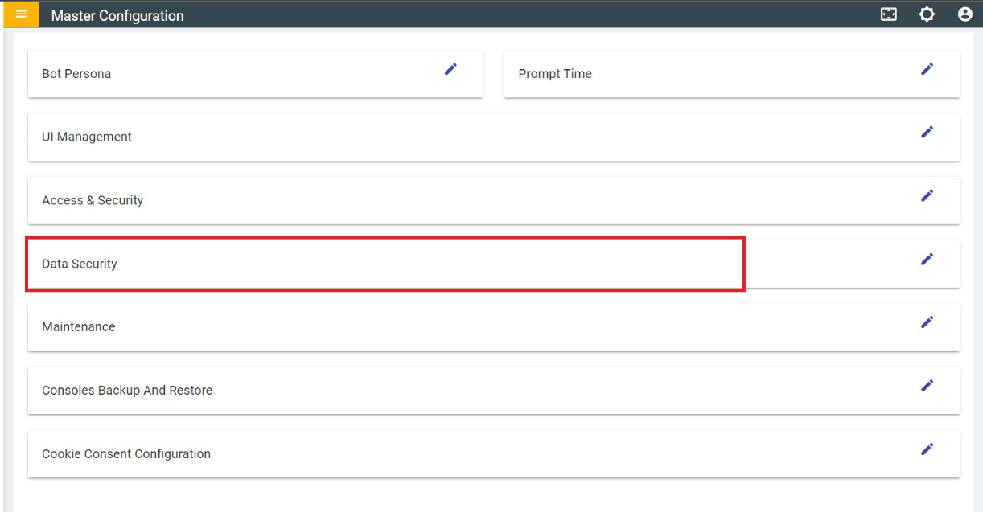
Task: Edit Prompt Time with pencil icon
Action: (x=927, y=69)
